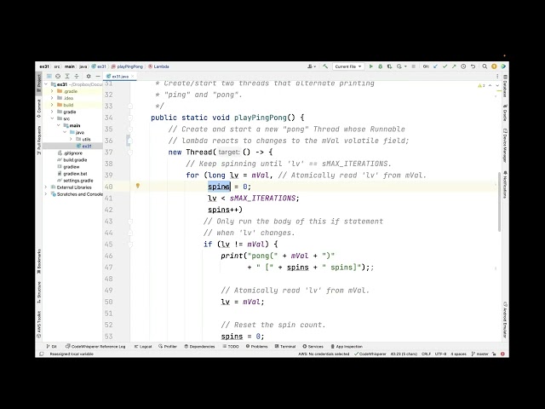Push commits with the Git push arrow
This screenshot has height=409, width=545.
click(x=454, y=66)
